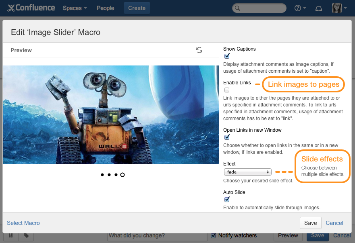This screenshot has height=243, width=355.
Task: Click the 'Choose whether to open links' description
Action: (281, 149)
